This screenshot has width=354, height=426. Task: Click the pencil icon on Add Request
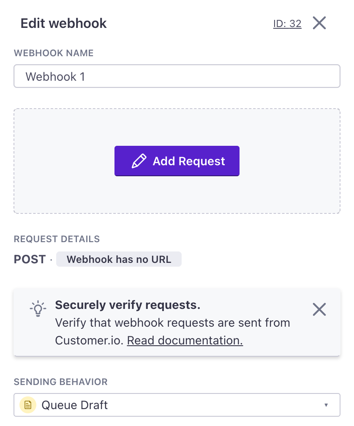click(139, 161)
